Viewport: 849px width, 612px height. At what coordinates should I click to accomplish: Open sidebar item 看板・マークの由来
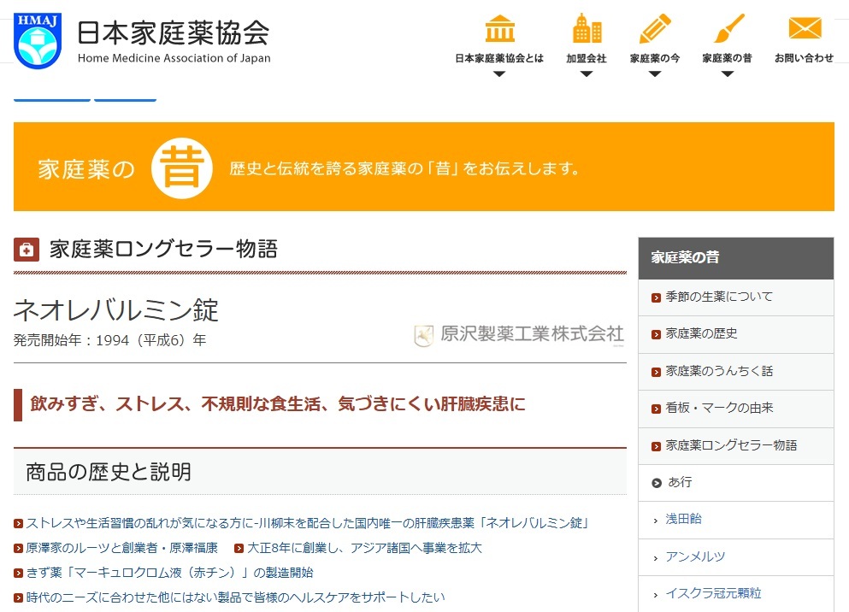tap(736, 409)
